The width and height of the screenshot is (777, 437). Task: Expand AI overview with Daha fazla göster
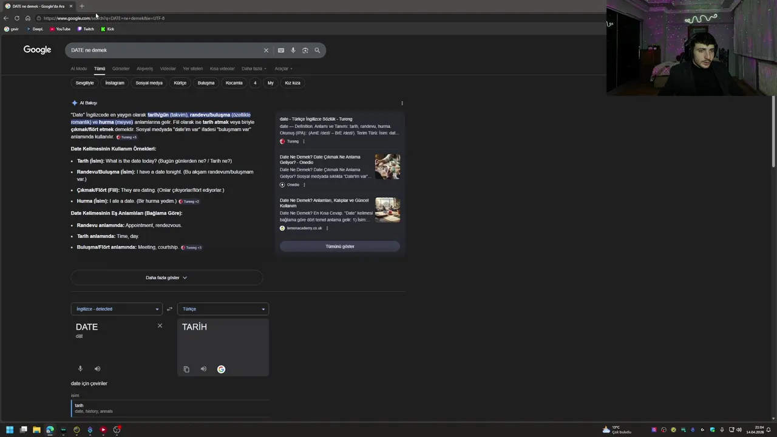coord(166,277)
